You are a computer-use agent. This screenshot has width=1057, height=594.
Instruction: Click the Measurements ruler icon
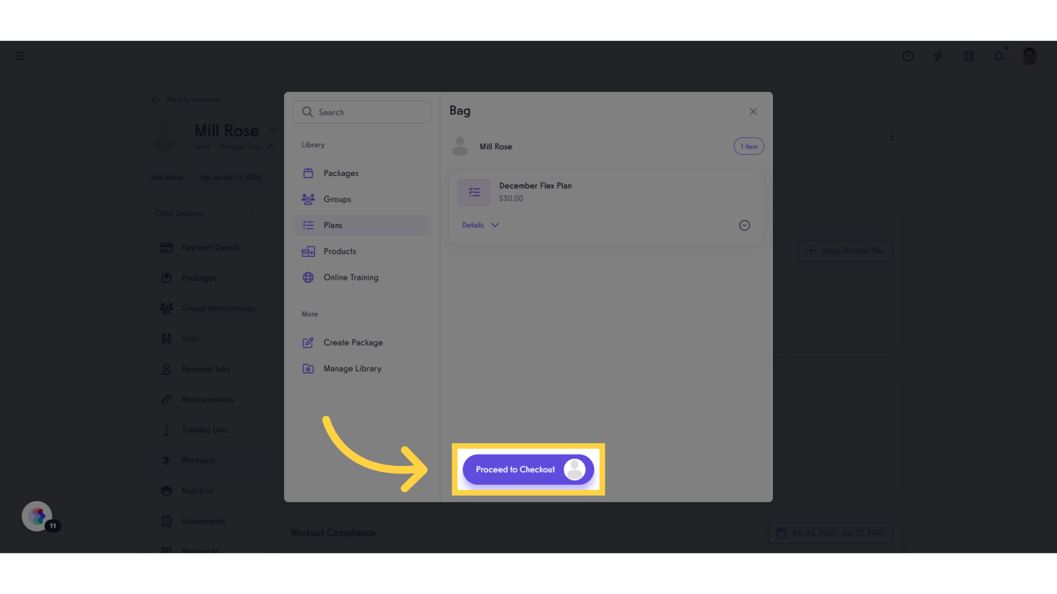pos(166,400)
